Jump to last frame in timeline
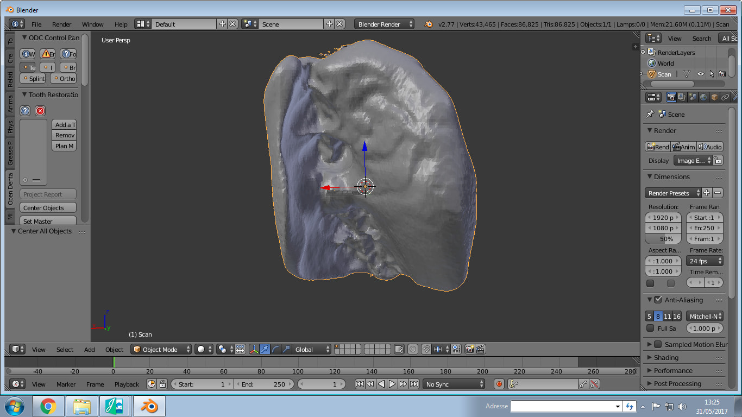The height and width of the screenshot is (417, 742). coord(414,384)
